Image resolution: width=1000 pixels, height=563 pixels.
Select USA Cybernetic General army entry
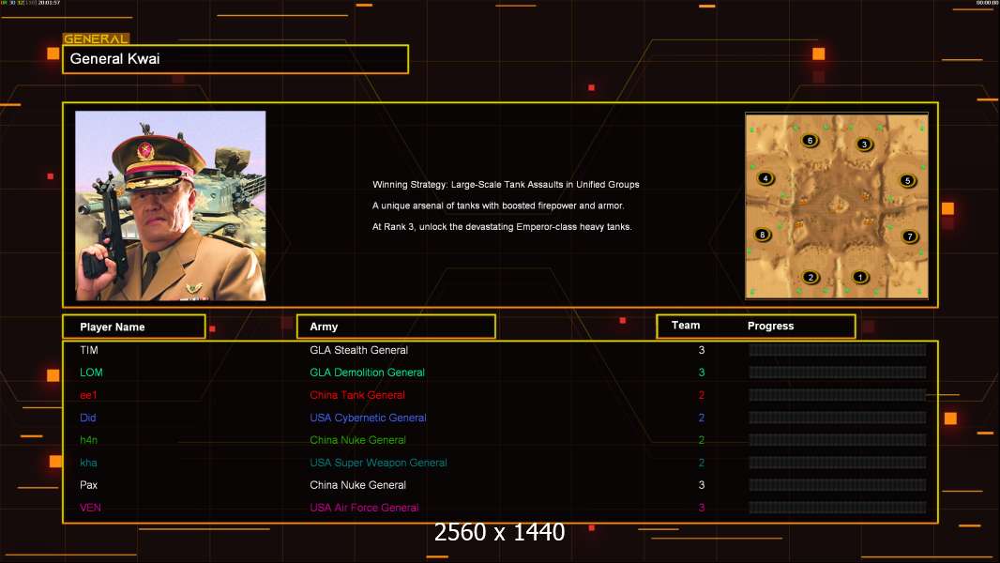(368, 418)
